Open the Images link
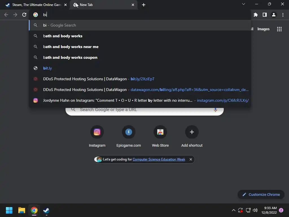Viewport: 289px width, 217px height. (x=263, y=29)
